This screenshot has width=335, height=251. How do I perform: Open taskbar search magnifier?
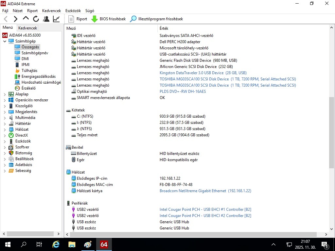pos(23,244)
